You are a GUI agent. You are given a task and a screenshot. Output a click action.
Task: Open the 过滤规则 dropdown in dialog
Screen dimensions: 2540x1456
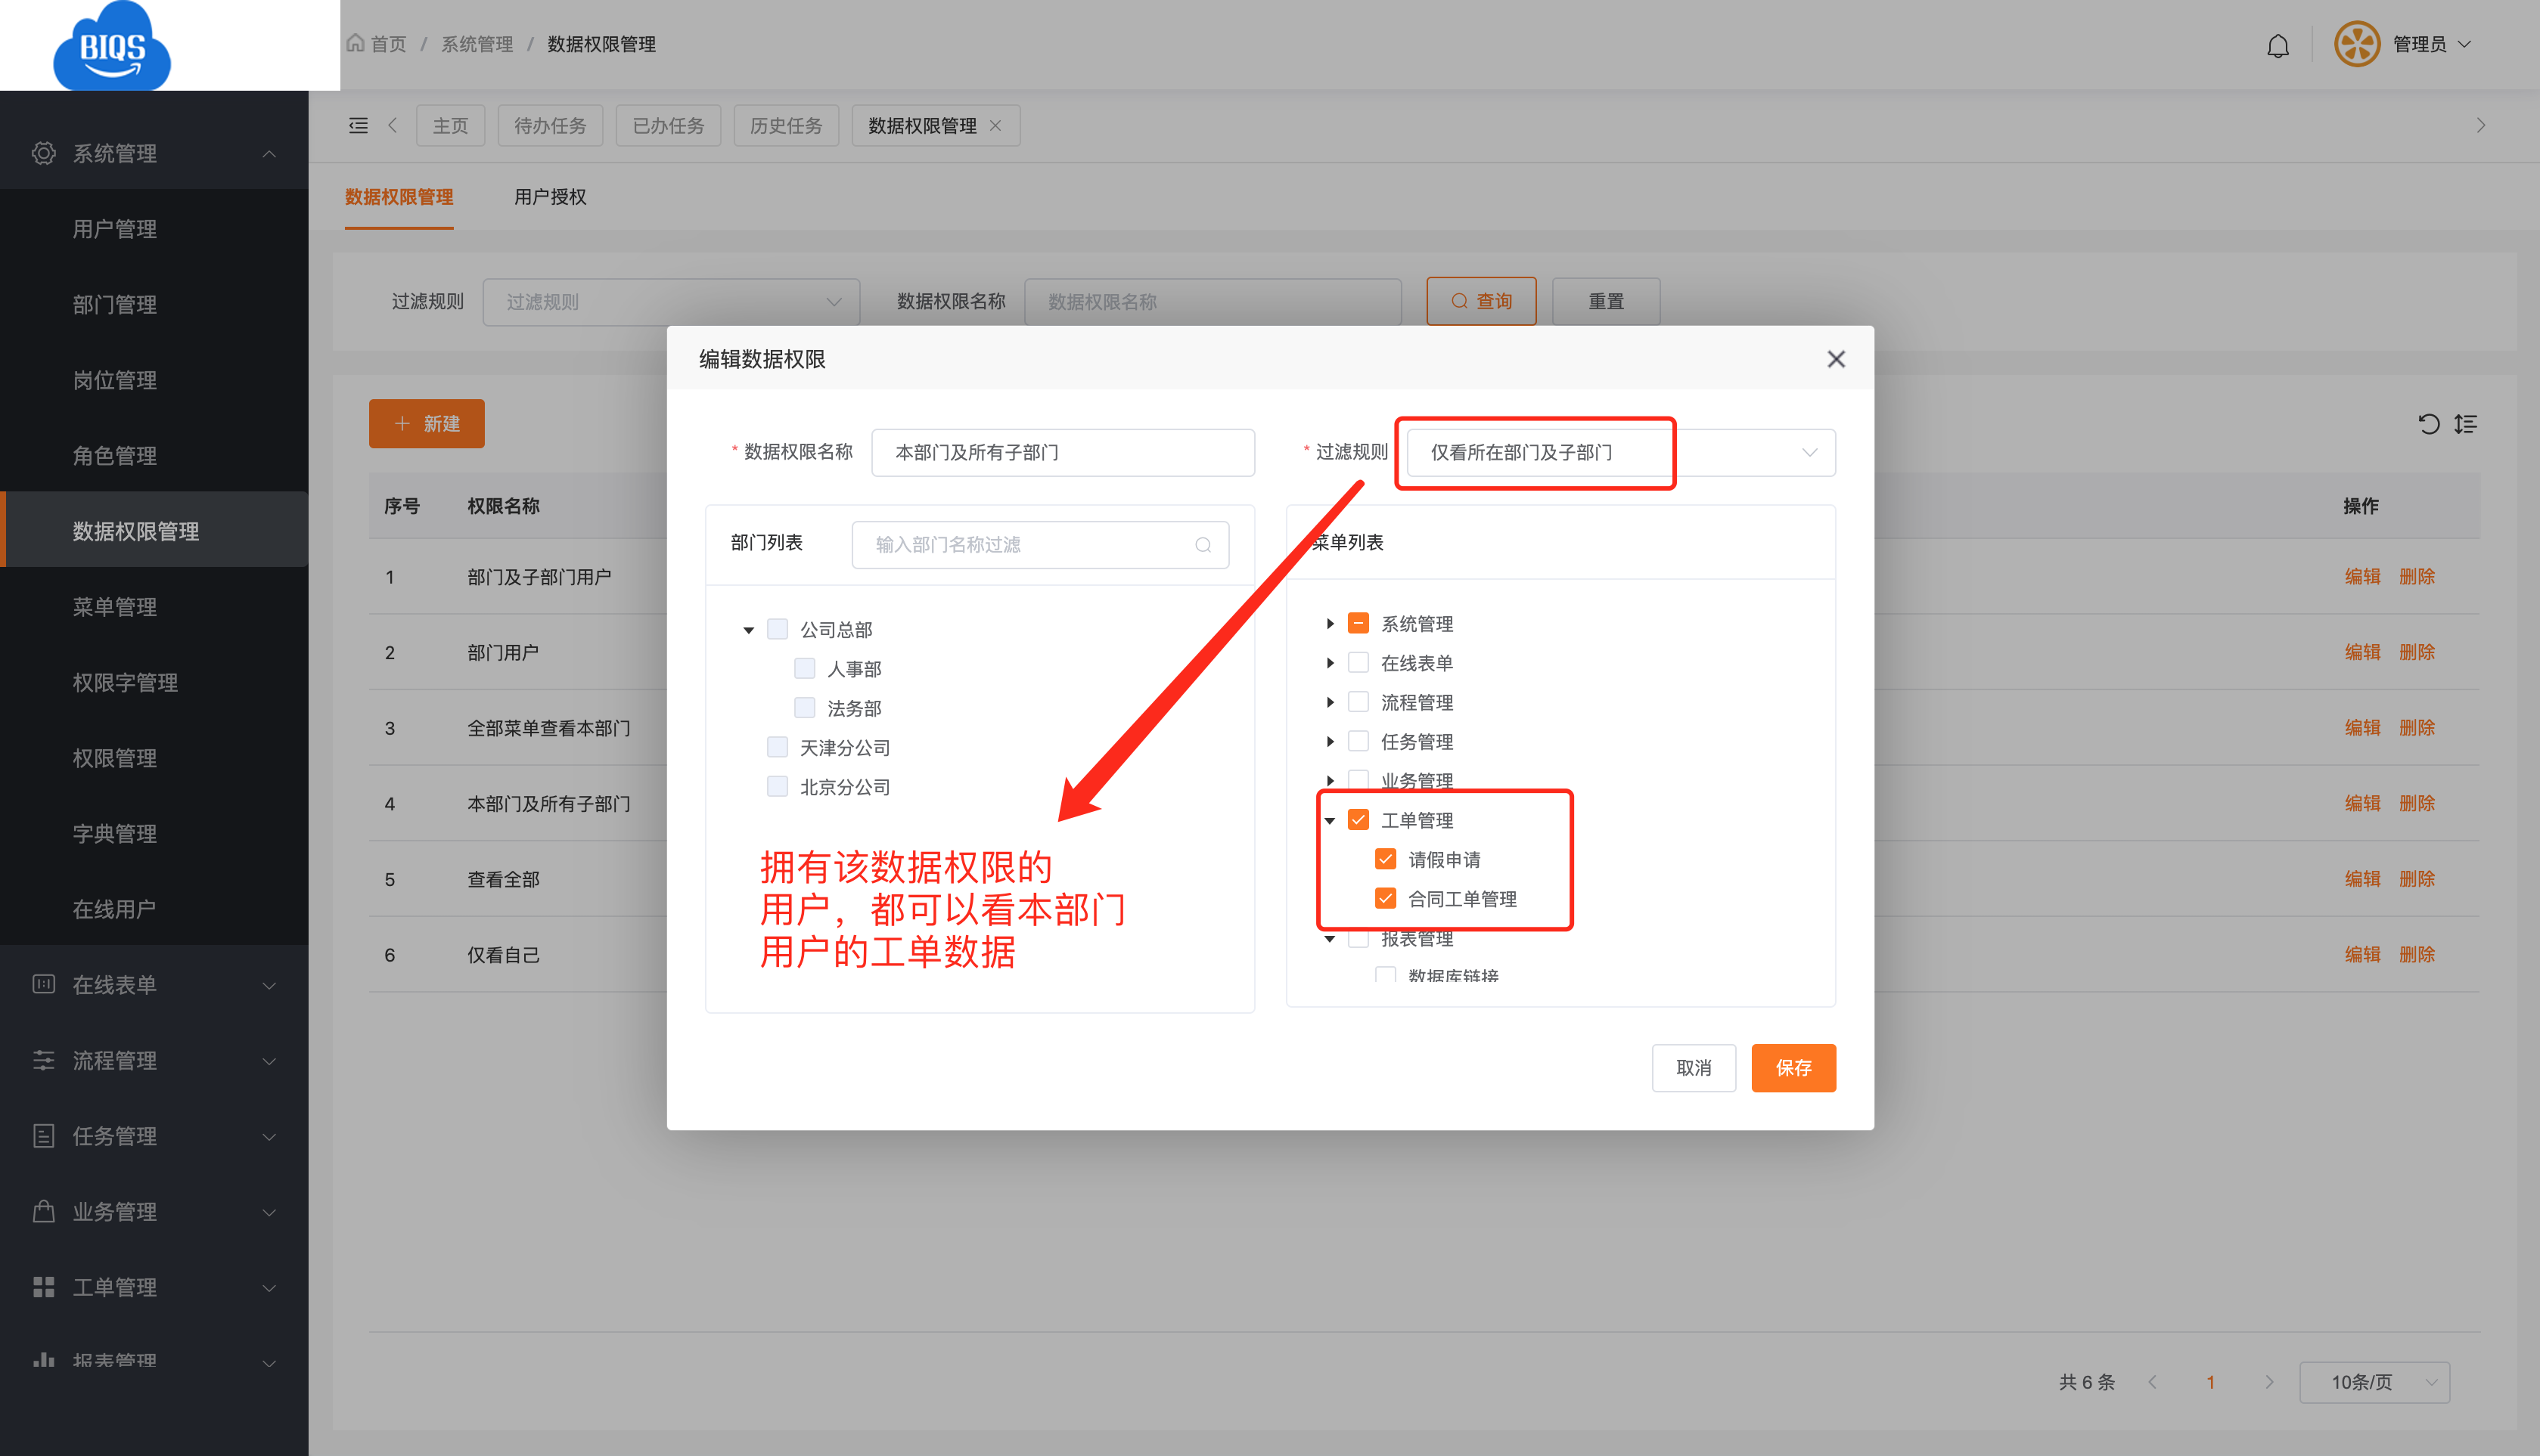click(1621, 452)
